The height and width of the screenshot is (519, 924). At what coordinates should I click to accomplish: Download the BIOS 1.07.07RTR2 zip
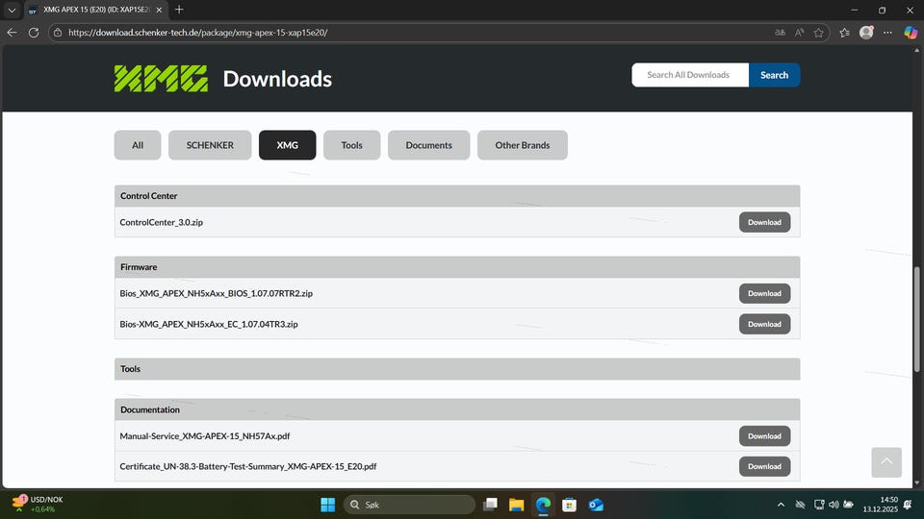coord(764,293)
